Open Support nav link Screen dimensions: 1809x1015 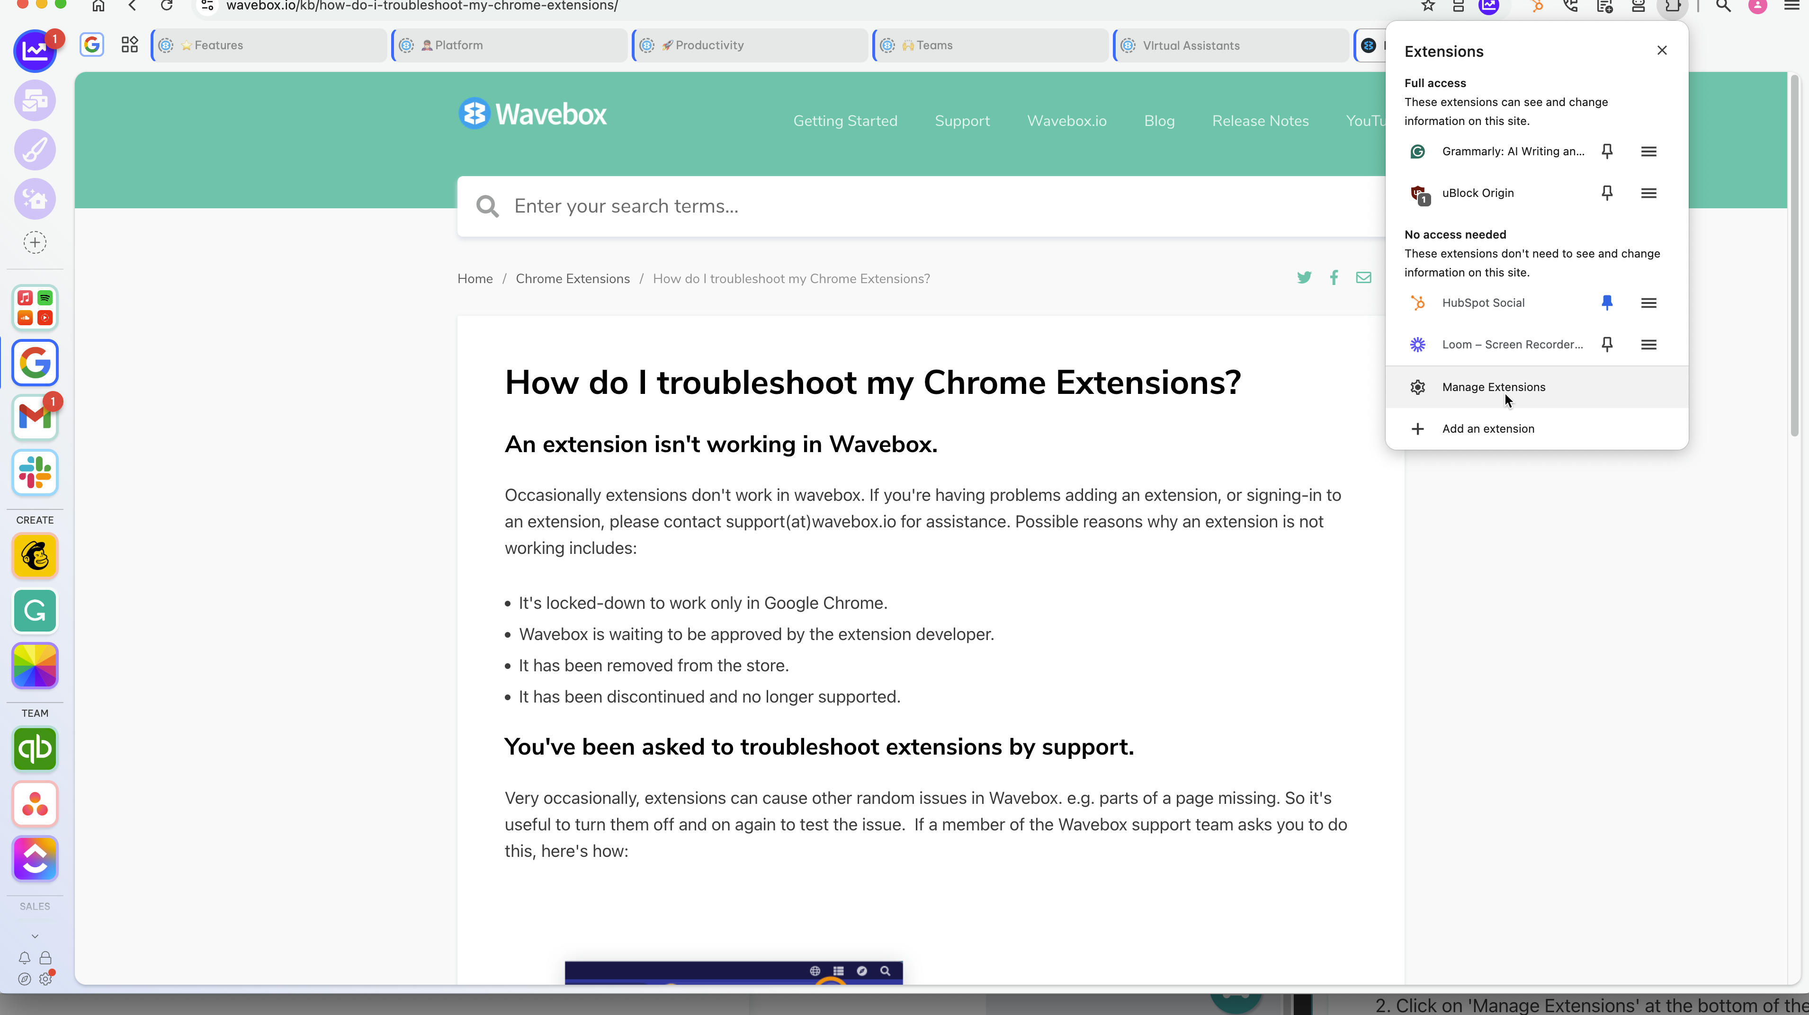click(962, 121)
